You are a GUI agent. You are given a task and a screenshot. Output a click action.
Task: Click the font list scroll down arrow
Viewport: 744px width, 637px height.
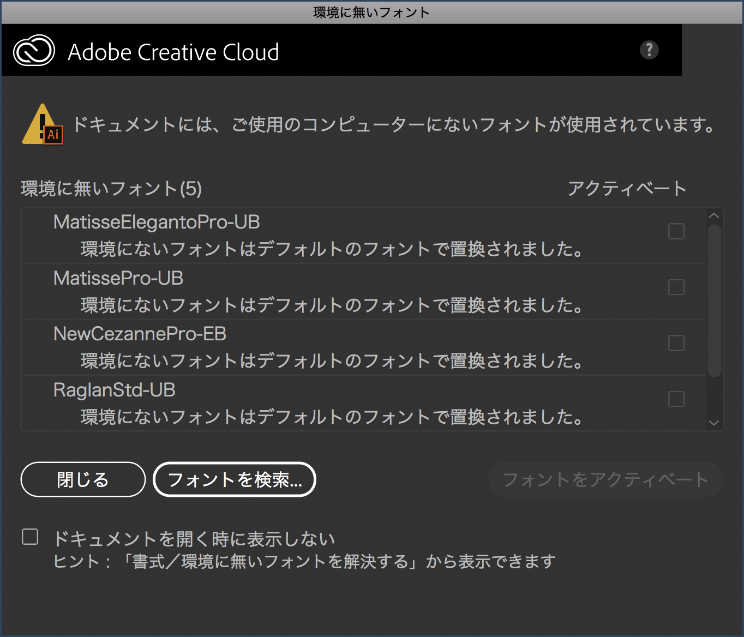click(714, 423)
